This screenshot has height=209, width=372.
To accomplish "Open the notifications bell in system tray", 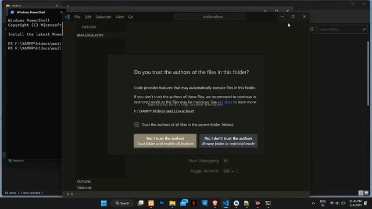I will coord(366,203).
